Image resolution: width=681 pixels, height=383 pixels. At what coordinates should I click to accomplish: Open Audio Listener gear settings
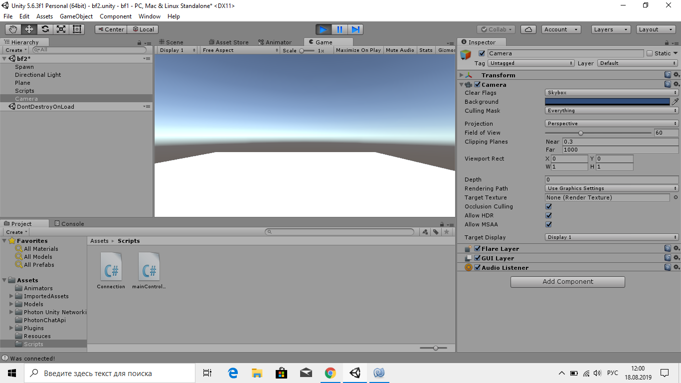(x=676, y=267)
